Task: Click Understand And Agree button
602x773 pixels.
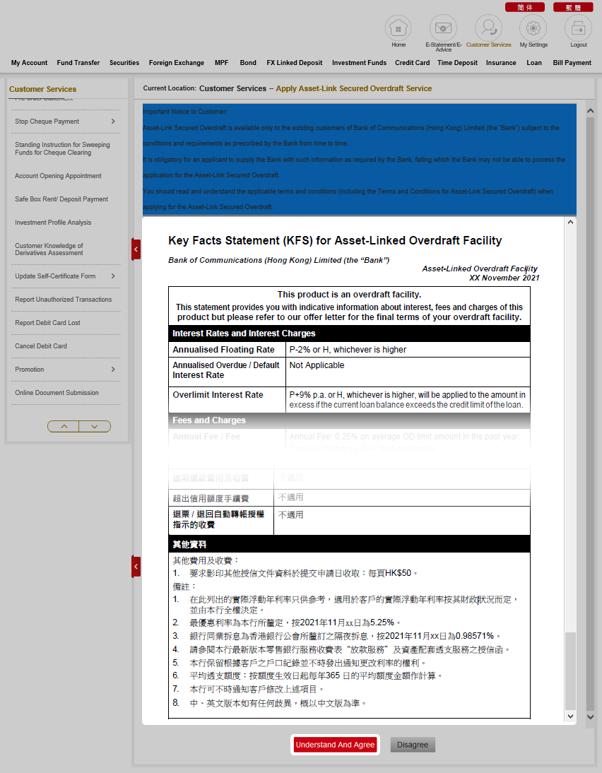Action: (336, 745)
